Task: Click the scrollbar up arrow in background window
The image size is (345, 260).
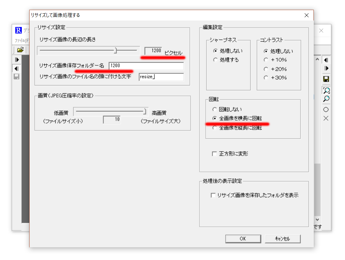Action: coord(317,59)
